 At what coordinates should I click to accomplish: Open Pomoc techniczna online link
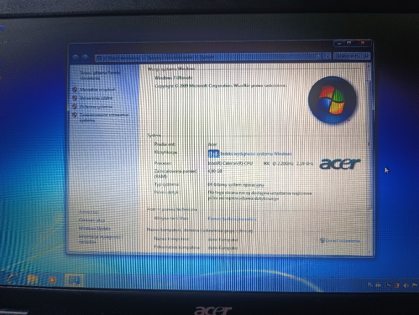232,219
